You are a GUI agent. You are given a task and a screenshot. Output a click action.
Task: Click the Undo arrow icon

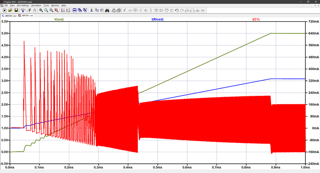(x=177, y=10)
